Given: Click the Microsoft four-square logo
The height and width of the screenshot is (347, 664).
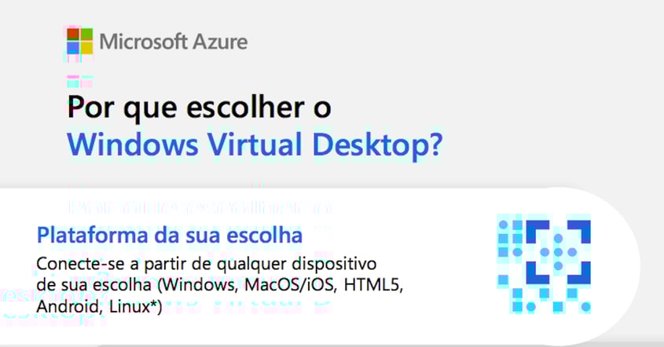Looking at the screenshot, I should (79, 41).
